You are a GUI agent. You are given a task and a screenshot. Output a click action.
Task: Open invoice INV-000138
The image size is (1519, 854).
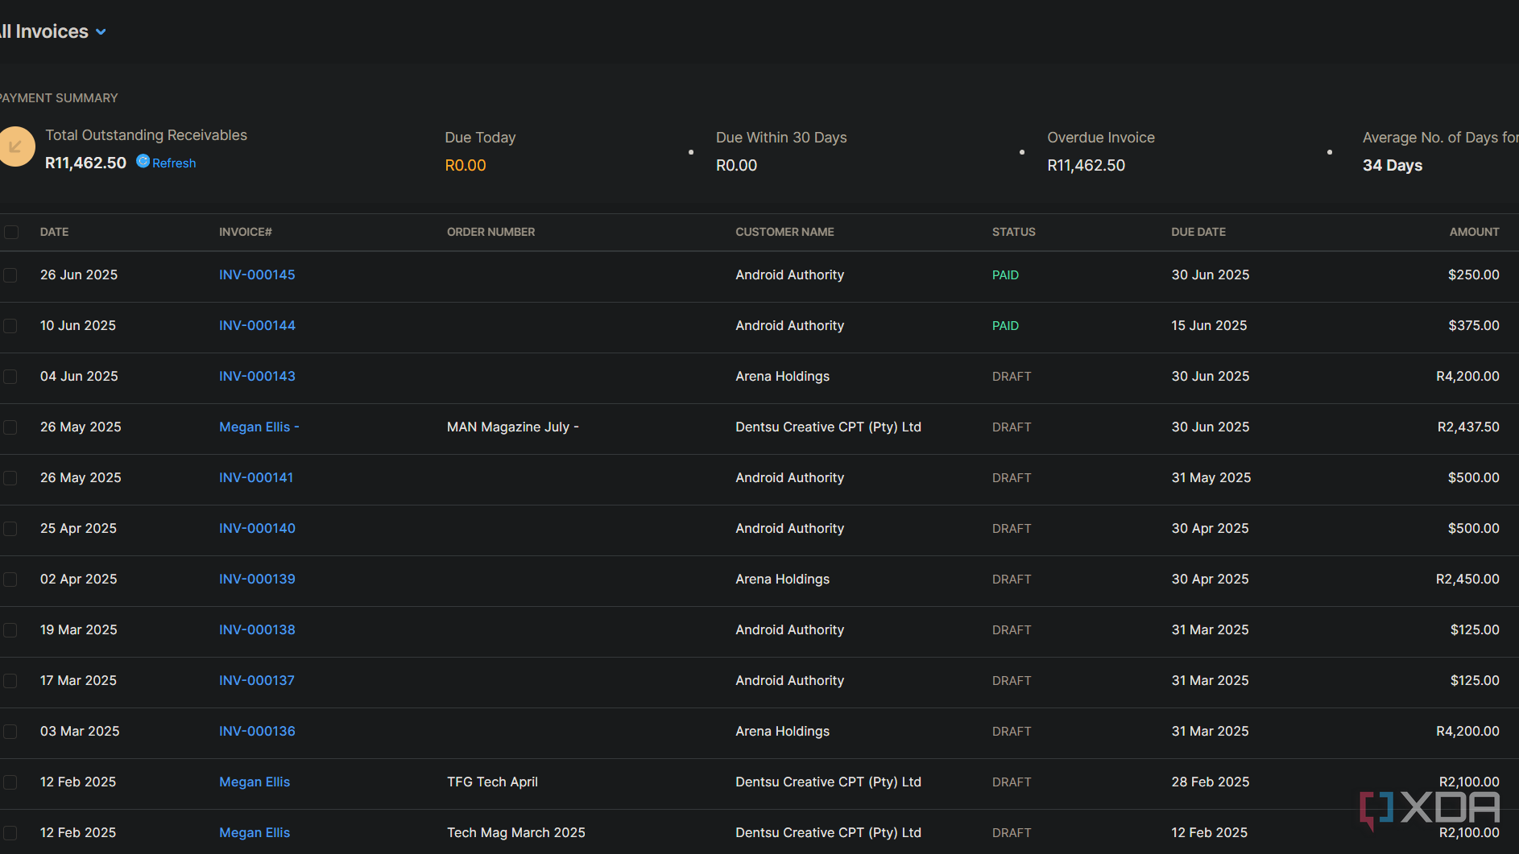257,629
